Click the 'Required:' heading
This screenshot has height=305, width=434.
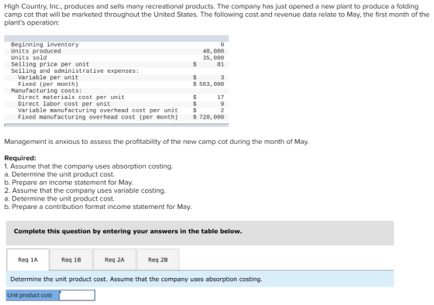tap(20, 158)
